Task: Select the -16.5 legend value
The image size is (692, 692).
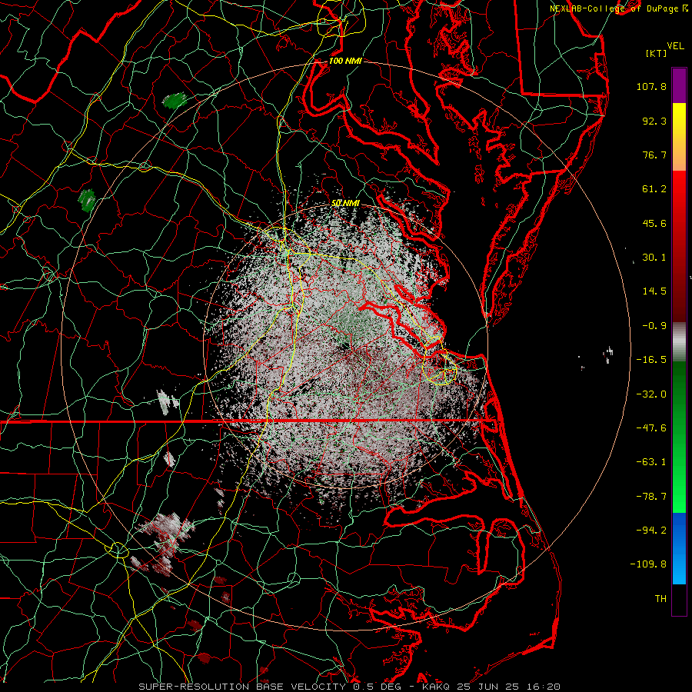Action: click(651, 360)
